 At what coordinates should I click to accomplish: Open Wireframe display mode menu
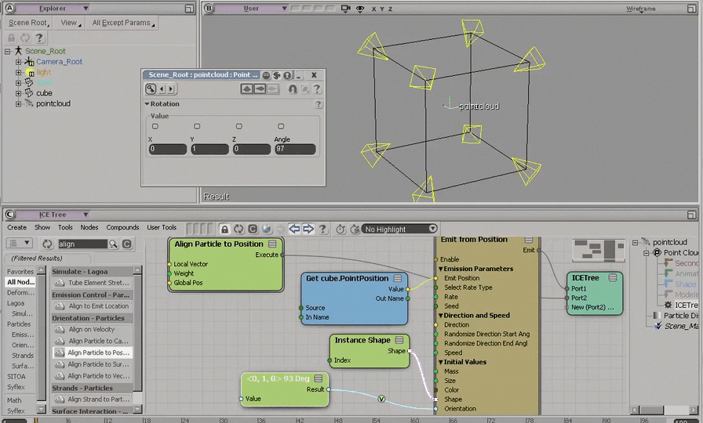coord(641,9)
